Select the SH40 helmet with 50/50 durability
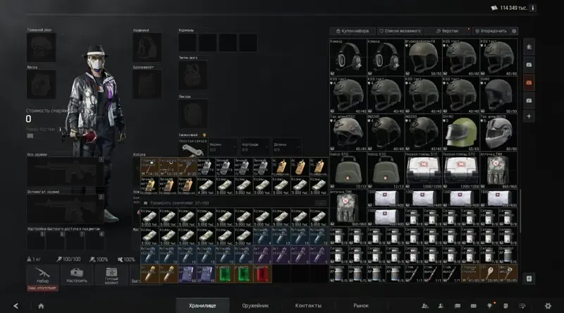Viewport: 564px width, 313px height. pos(498,95)
